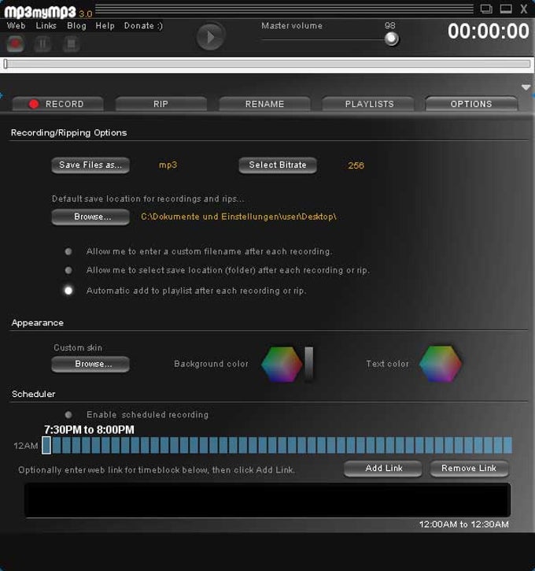Switch to the PLAYLISTS tab

click(x=369, y=104)
